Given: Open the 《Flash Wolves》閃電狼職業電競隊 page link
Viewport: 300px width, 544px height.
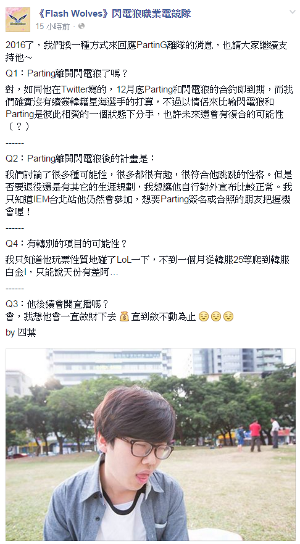Looking at the screenshot, I should [x=114, y=14].
